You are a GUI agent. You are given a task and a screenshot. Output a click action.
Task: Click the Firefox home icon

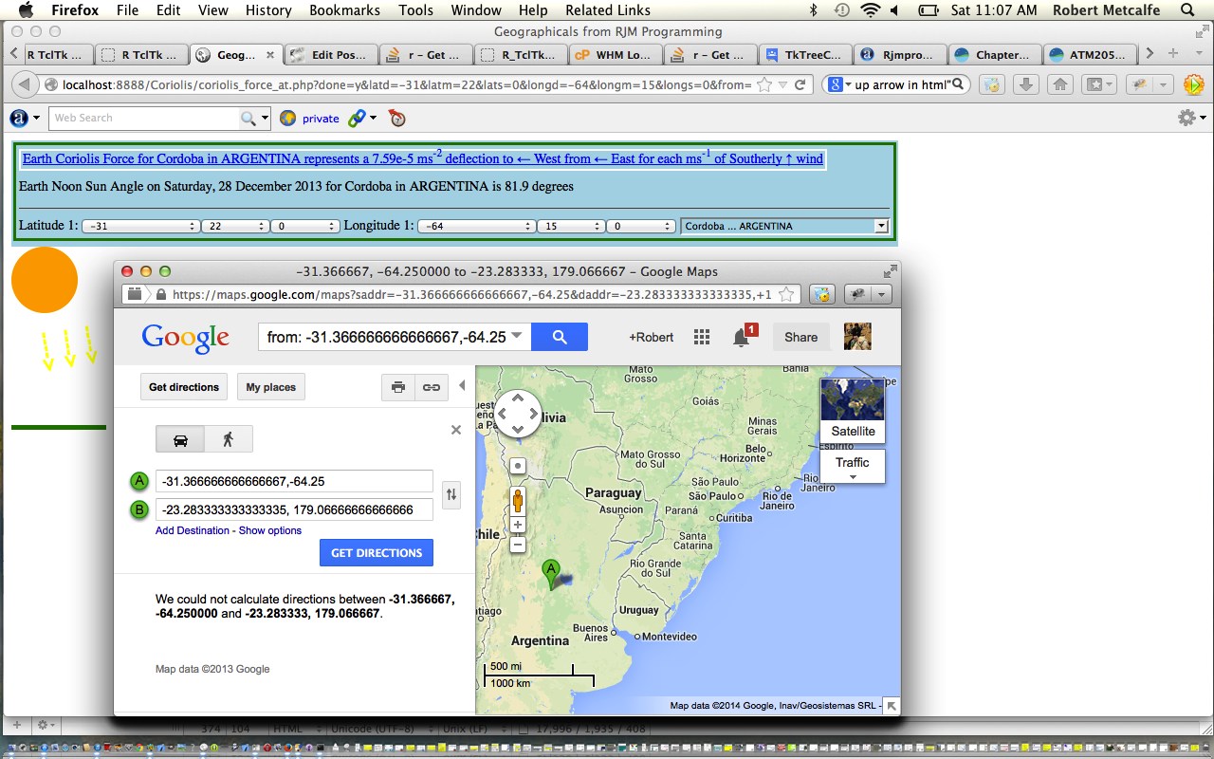[1060, 84]
